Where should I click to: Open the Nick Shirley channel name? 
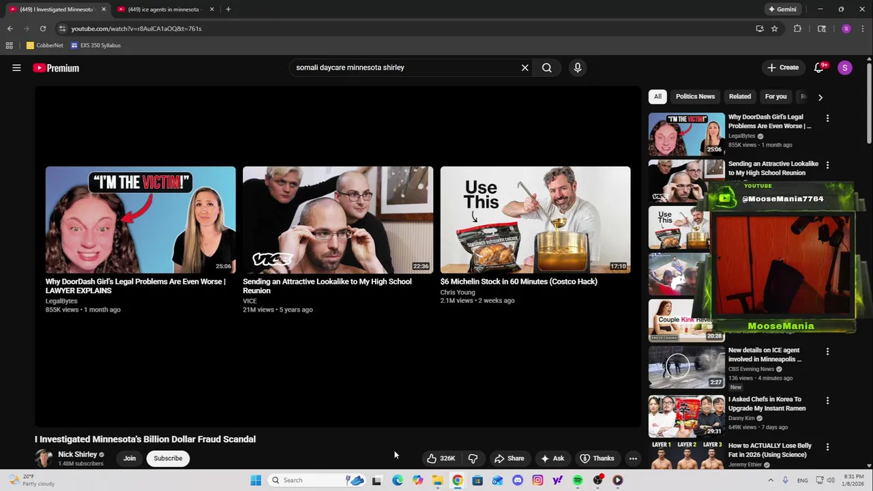(x=78, y=454)
